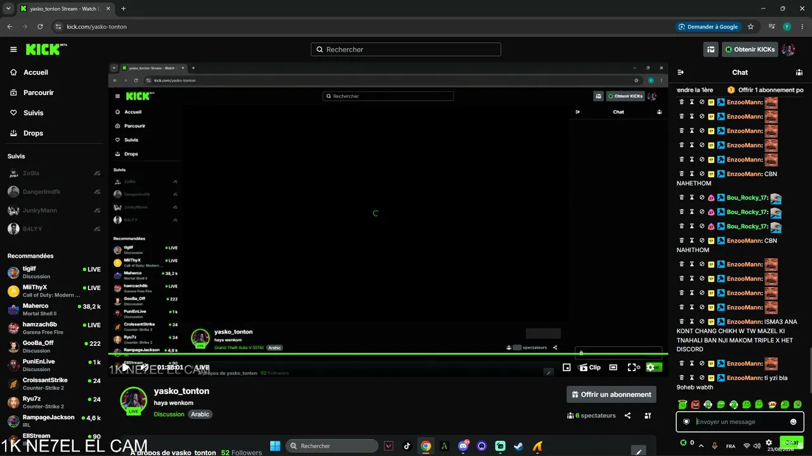The width and height of the screenshot is (812, 456).
Task: Click the green KICK logo
Action: (x=46, y=49)
